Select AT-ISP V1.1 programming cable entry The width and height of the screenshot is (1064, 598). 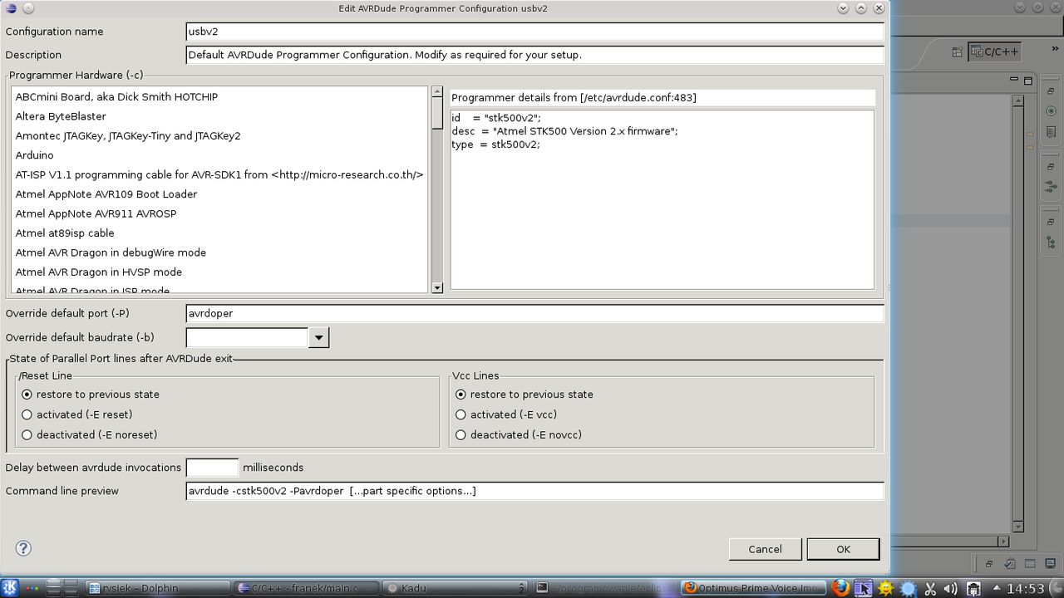pyautogui.click(x=220, y=174)
